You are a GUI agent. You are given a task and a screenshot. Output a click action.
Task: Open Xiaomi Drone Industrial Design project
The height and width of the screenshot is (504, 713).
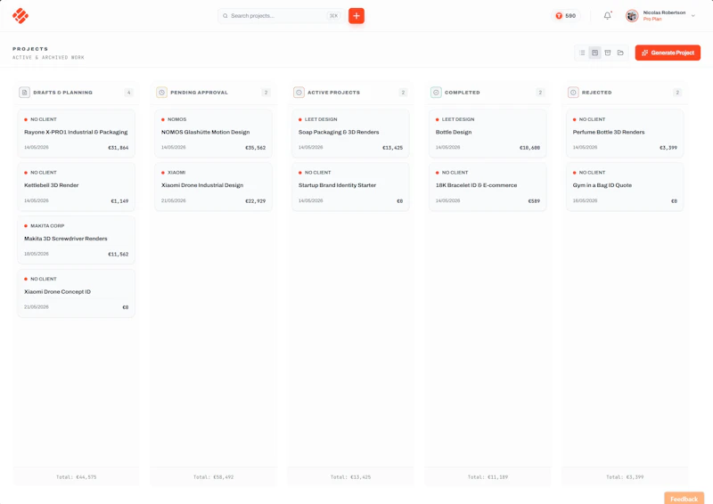point(213,186)
